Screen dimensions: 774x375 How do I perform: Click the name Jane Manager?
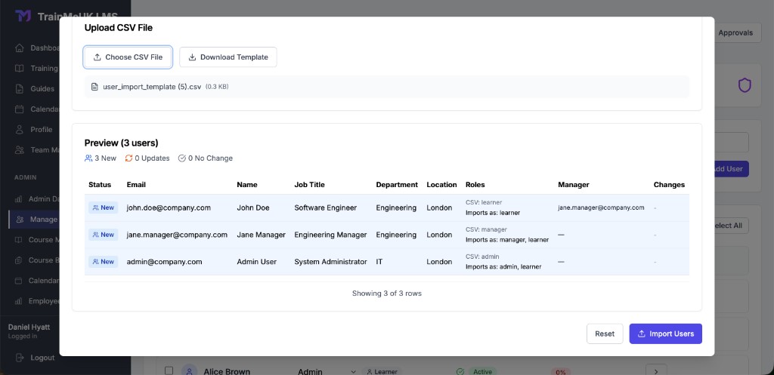261,235
